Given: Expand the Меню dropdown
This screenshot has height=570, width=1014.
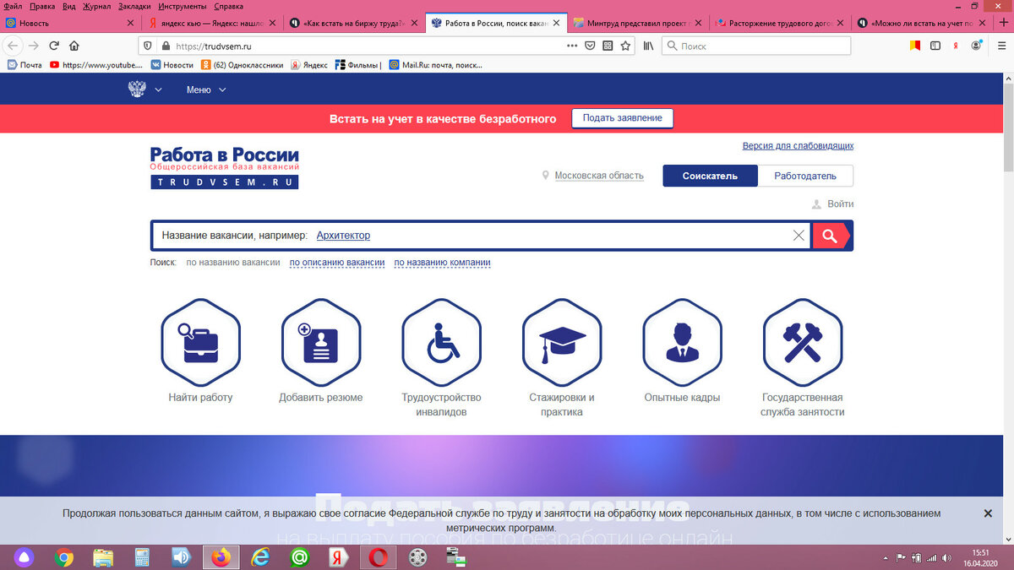Looking at the screenshot, I should pos(206,90).
